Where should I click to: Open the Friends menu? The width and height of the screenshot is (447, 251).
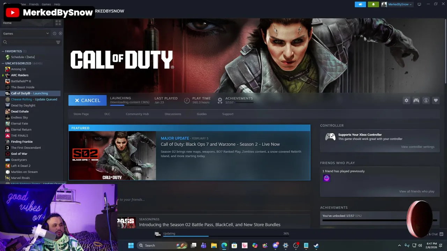coord(34,4)
